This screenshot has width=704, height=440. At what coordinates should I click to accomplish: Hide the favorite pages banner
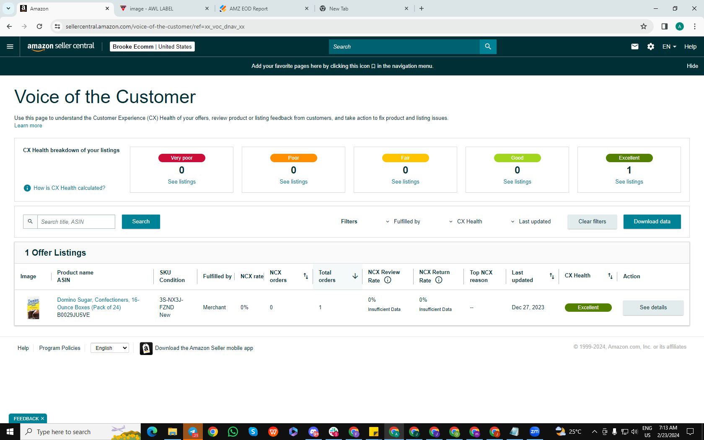point(692,66)
